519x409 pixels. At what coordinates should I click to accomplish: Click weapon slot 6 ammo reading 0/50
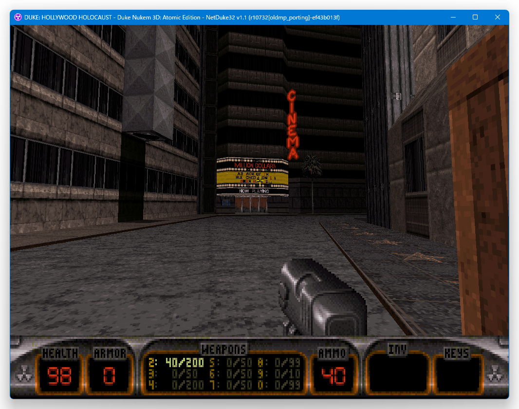click(240, 374)
